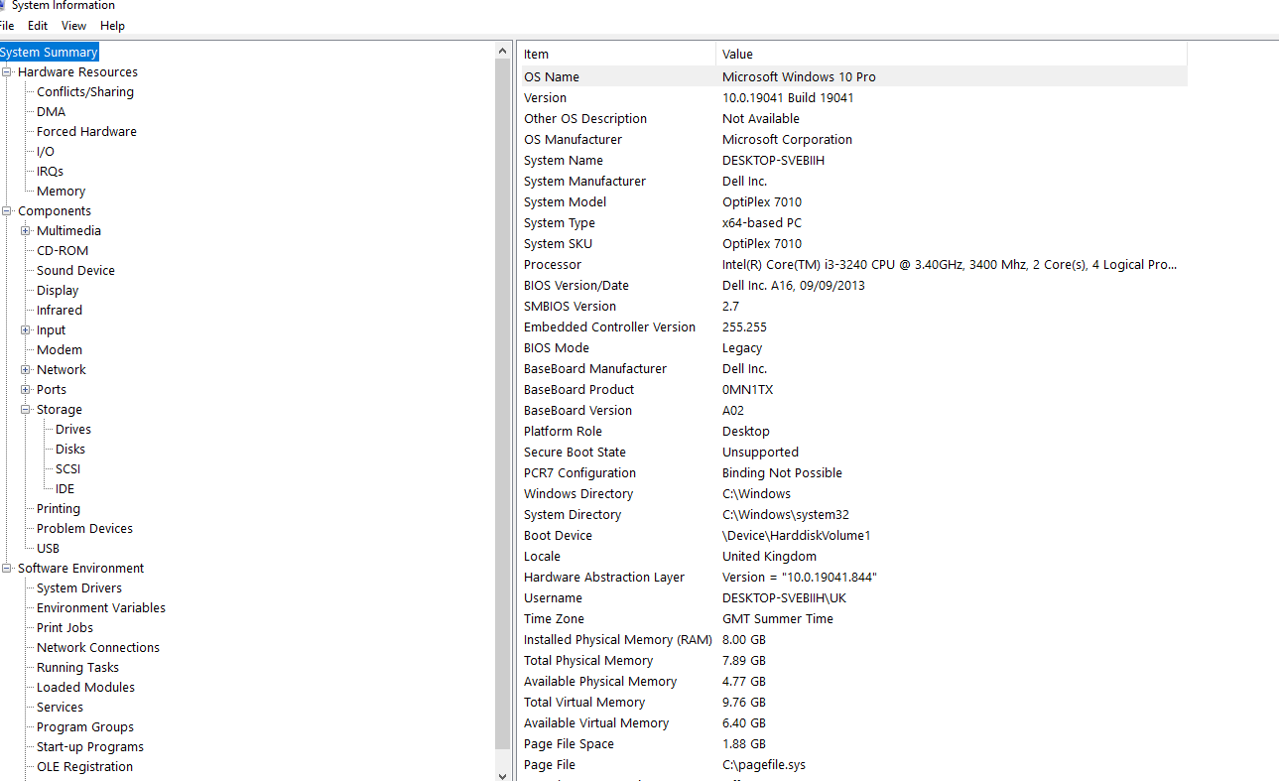Select IDE under Storage

click(x=64, y=489)
